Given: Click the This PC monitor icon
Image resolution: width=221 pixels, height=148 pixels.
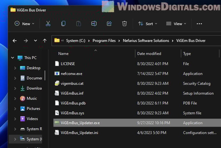Looking at the screenshot, I should (x=20, y=58).
